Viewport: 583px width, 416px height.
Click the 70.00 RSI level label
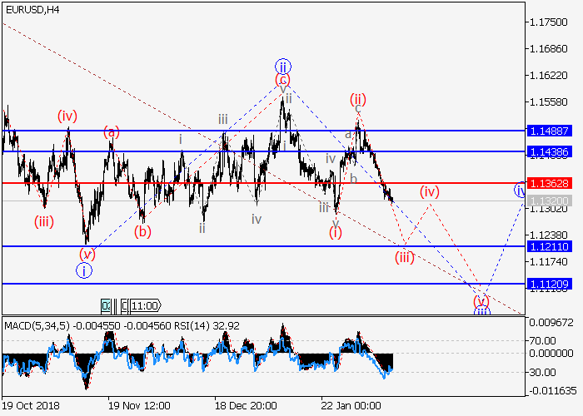[542, 340]
